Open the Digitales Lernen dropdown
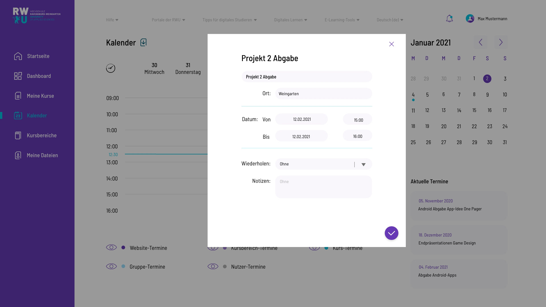The image size is (546, 307). [291, 20]
